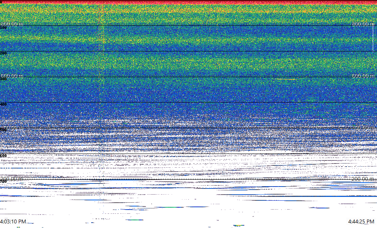Select the right-edge 800.00 m depth label
This screenshot has width=377, height=228.
point(363,24)
